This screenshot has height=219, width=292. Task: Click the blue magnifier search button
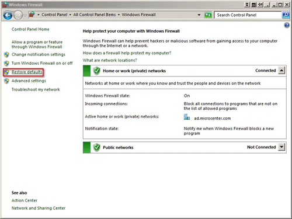[286, 15]
